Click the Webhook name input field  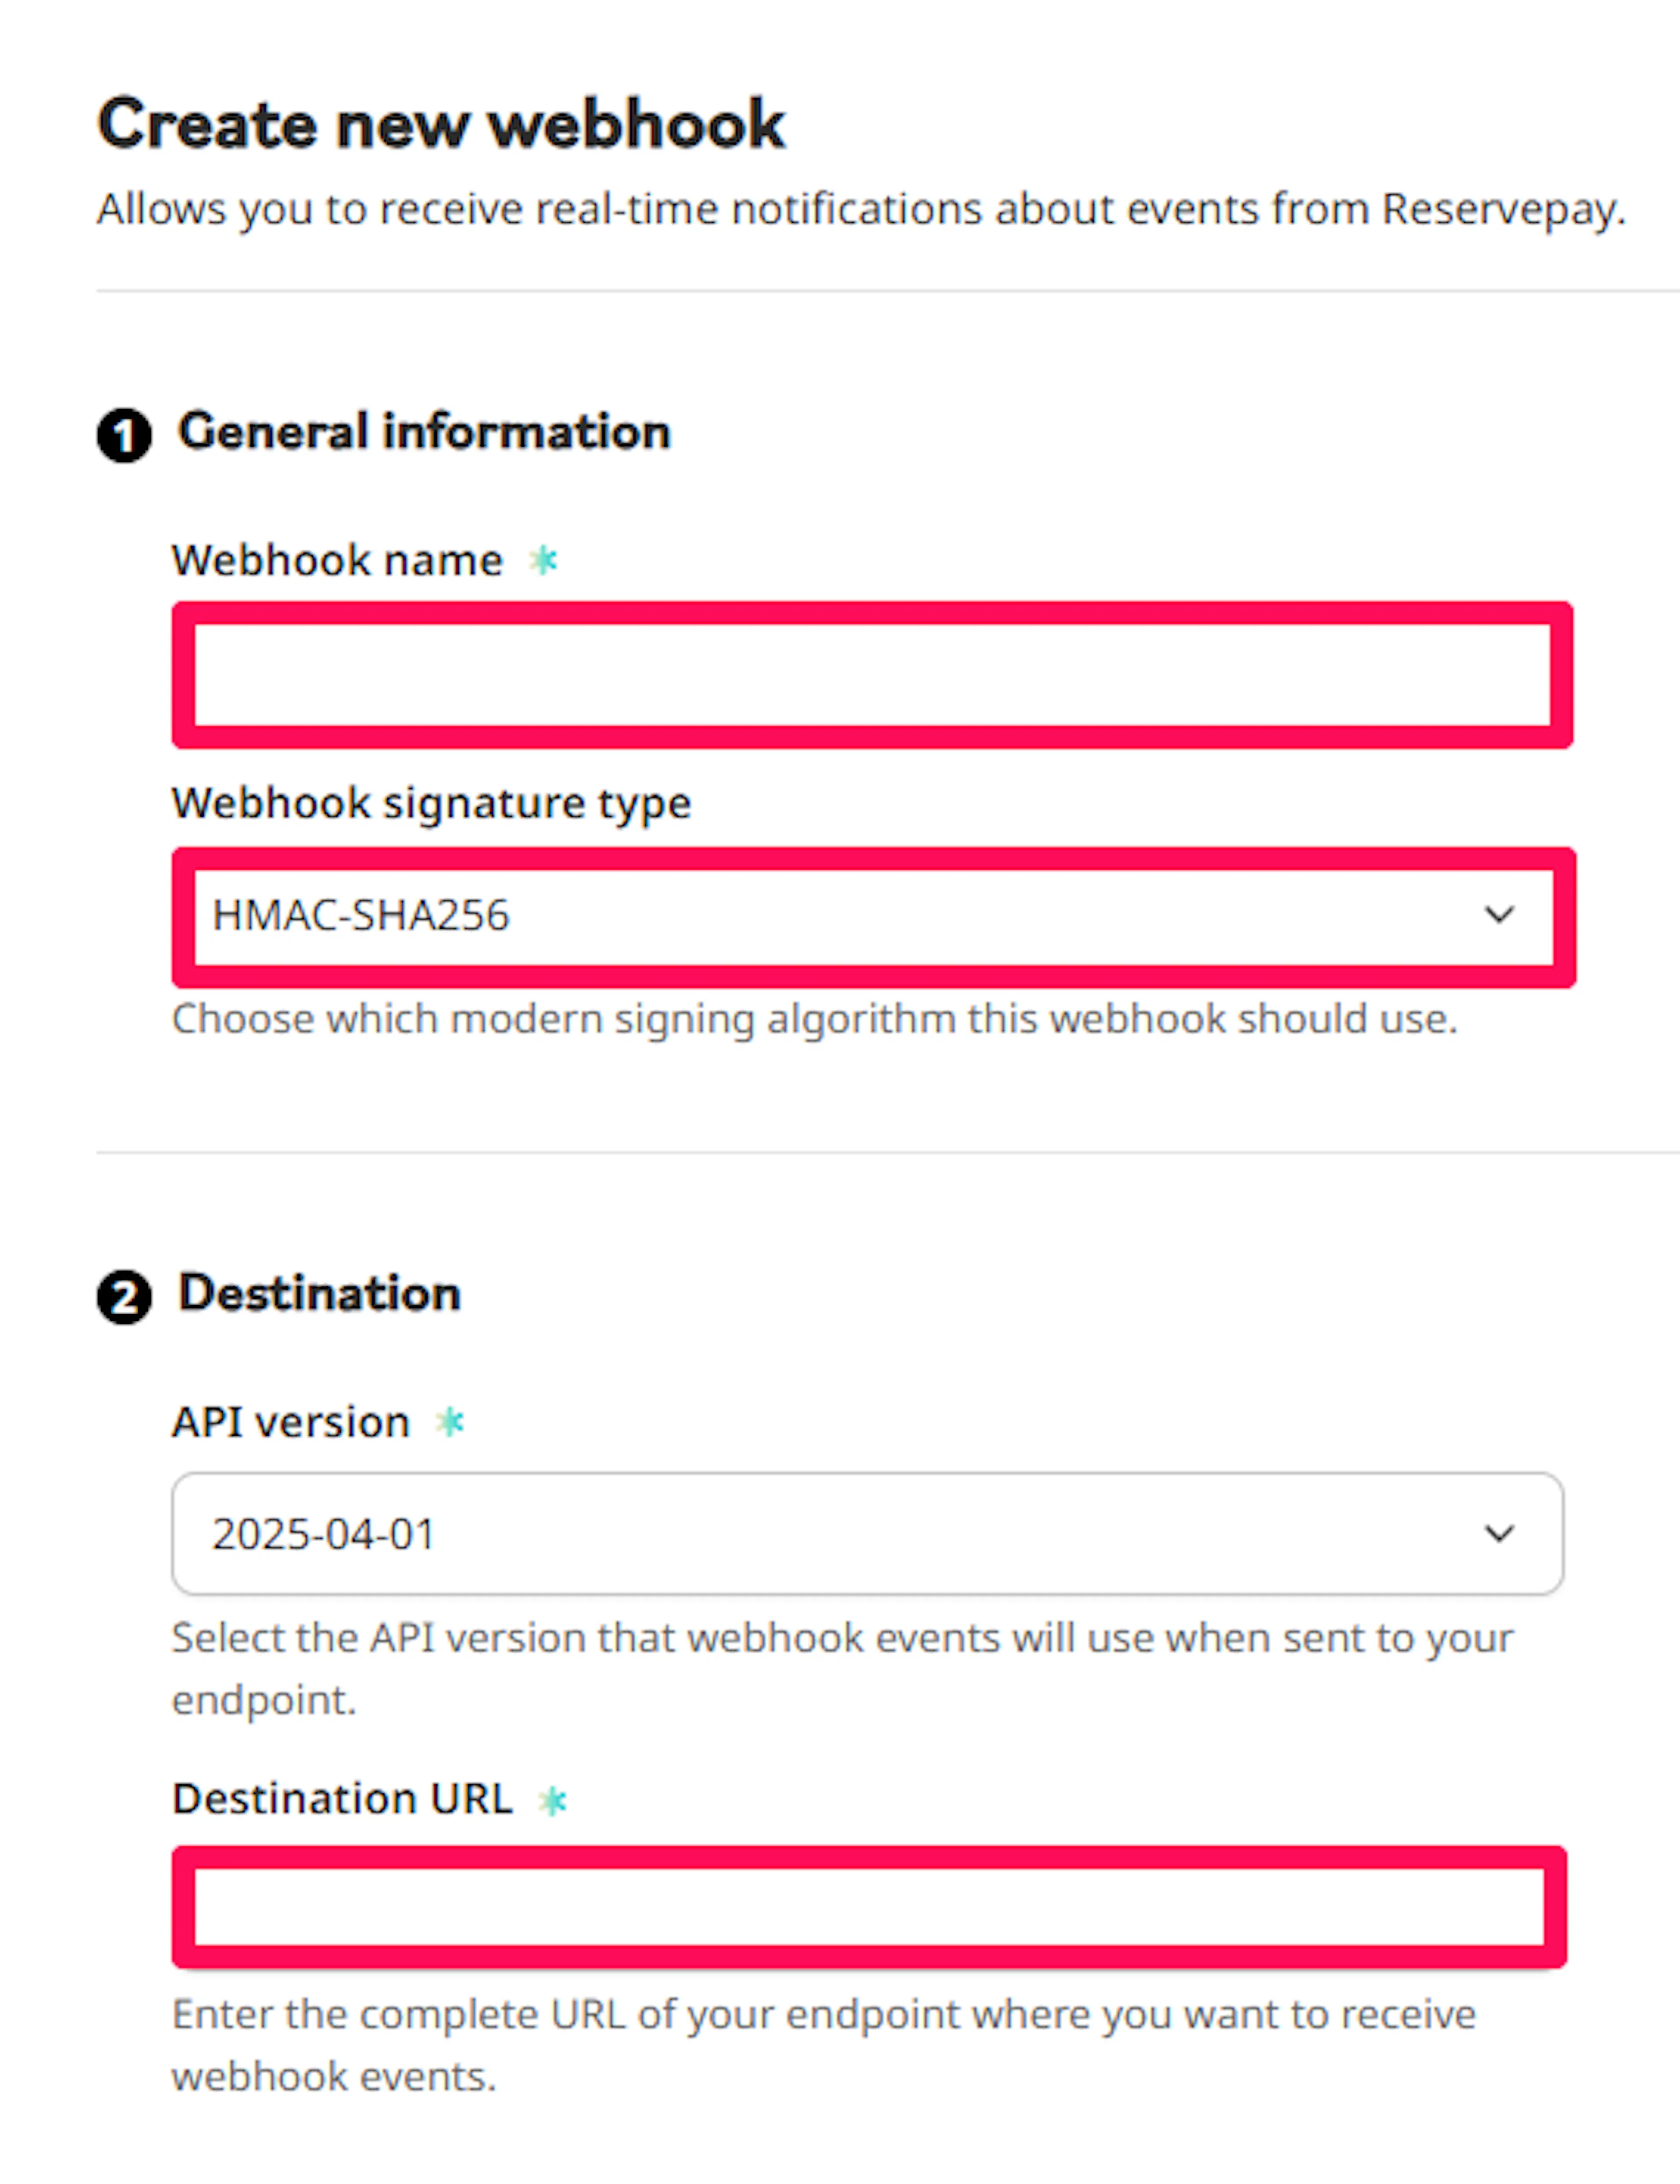coord(872,675)
